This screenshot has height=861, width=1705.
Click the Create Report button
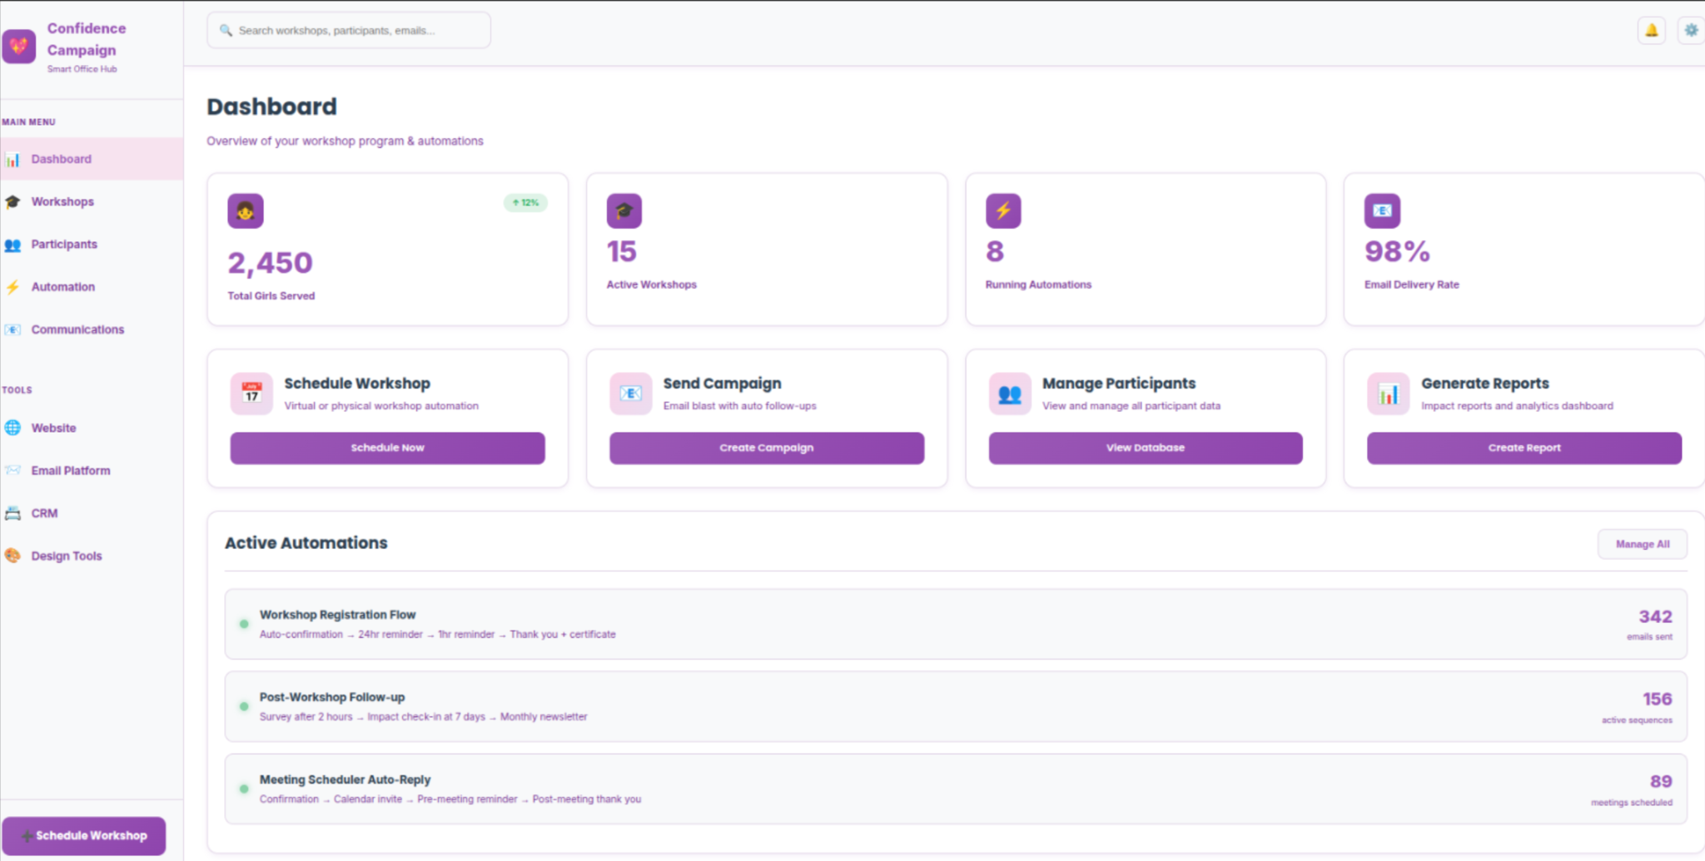coord(1524,448)
